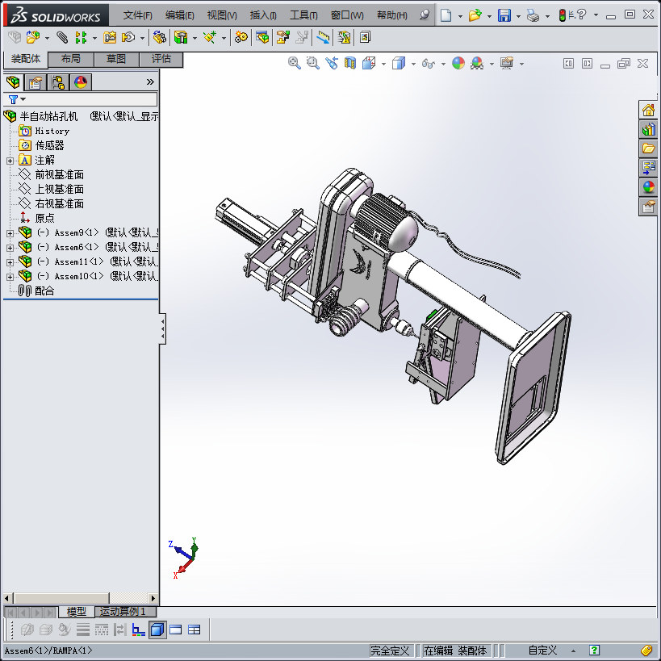Image resolution: width=661 pixels, height=661 pixels.
Task: Switch to the 草图 tab
Action: (x=116, y=59)
